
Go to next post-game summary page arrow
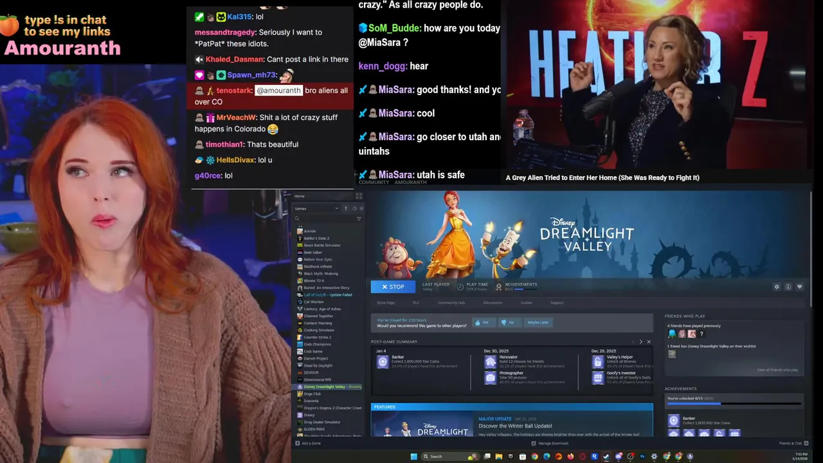(x=641, y=341)
